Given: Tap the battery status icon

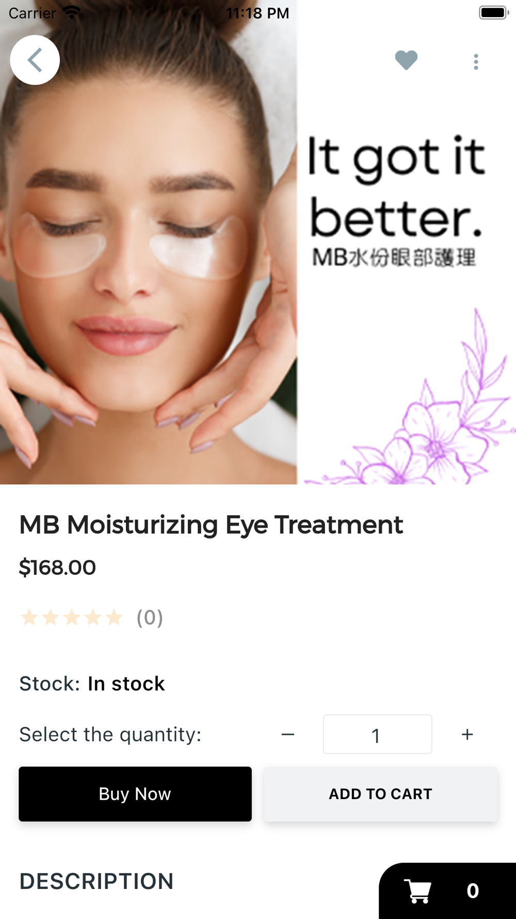Looking at the screenshot, I should point(494,12).
